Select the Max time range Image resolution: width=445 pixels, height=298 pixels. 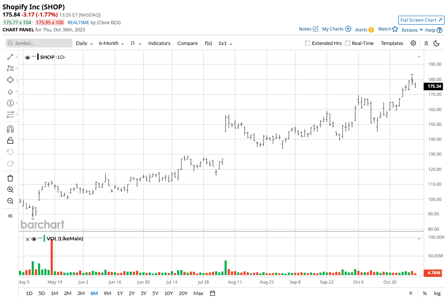pyautogui.click(x=198, y=293)
